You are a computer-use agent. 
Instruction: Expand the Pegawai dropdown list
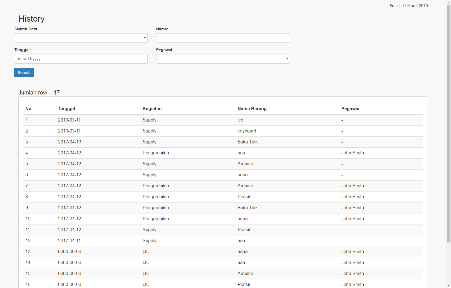click(223, 59)
